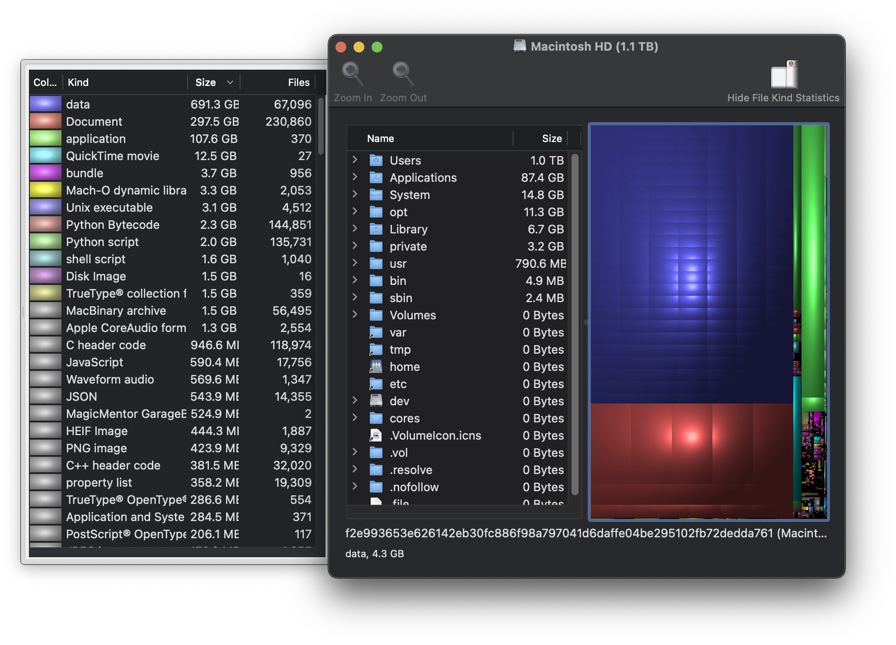
Task: Click the bundle kind color swatch
Action: point(46,173)
